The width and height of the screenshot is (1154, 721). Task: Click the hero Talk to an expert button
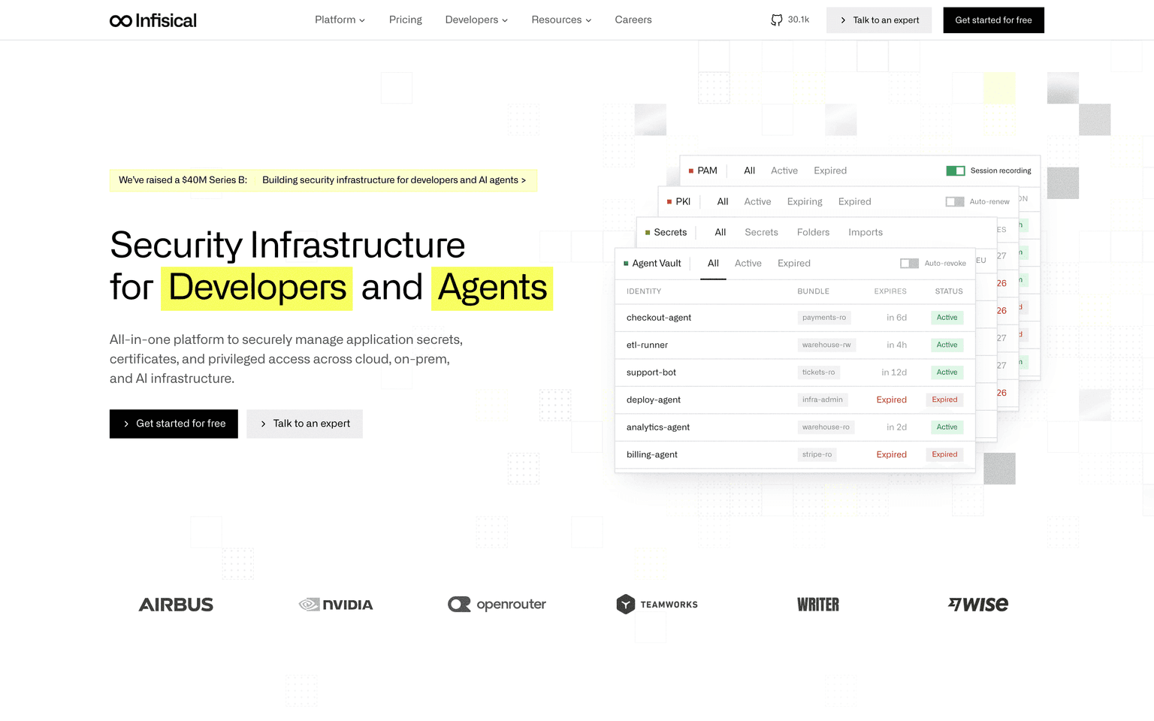pos(304,424)
